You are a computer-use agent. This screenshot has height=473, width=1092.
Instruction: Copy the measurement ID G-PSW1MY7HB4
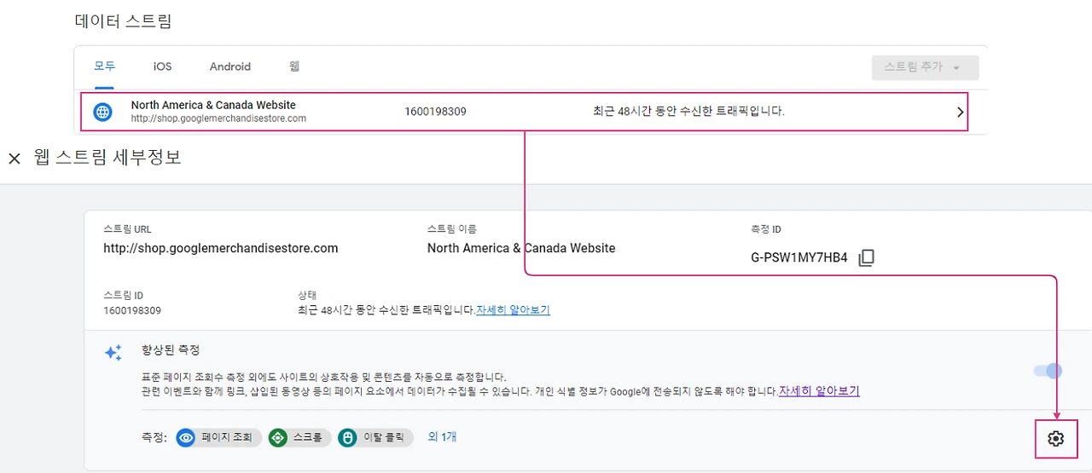click(x=866, y=257)
